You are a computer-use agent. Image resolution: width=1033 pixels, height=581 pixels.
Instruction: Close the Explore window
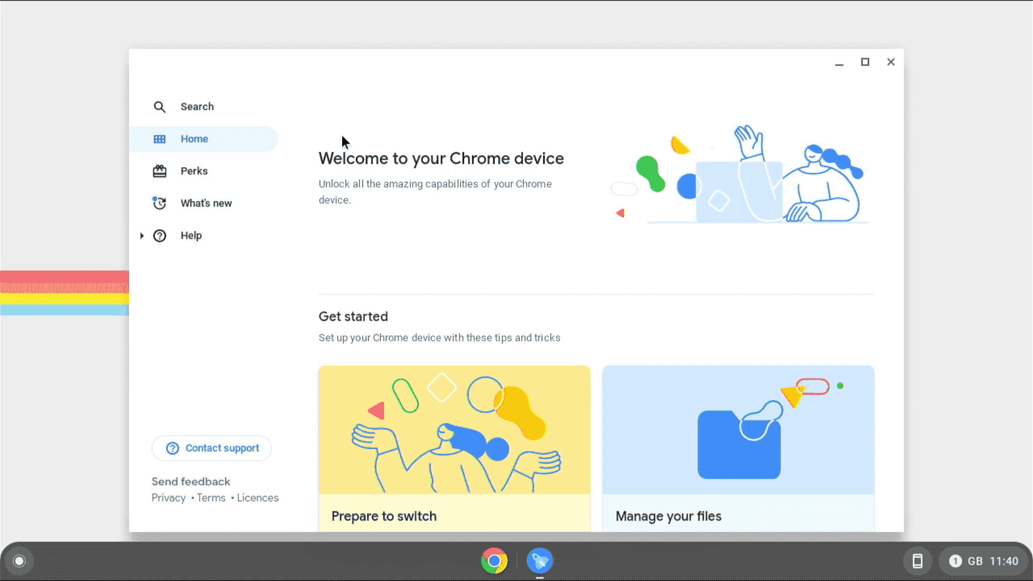tap(890, 62)
